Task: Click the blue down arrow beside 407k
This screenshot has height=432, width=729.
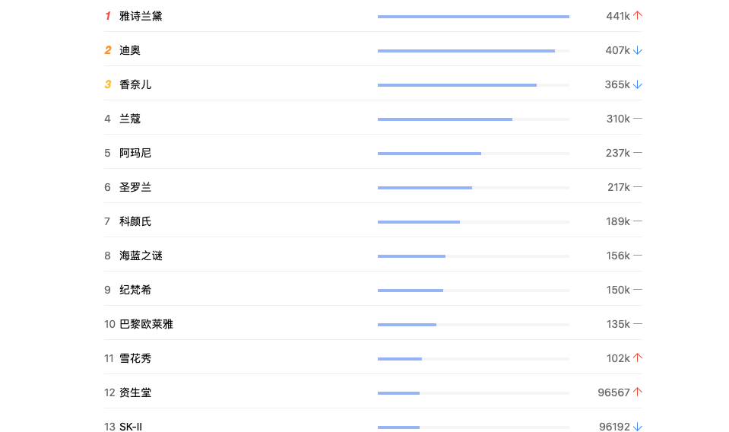Action: [638, 50]
